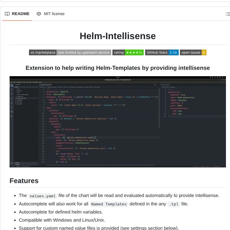Click the 'Extension to help writing Helm-Templates' subtitle
Viewport: 230px width, 230px height.
[x=118, y=68]
